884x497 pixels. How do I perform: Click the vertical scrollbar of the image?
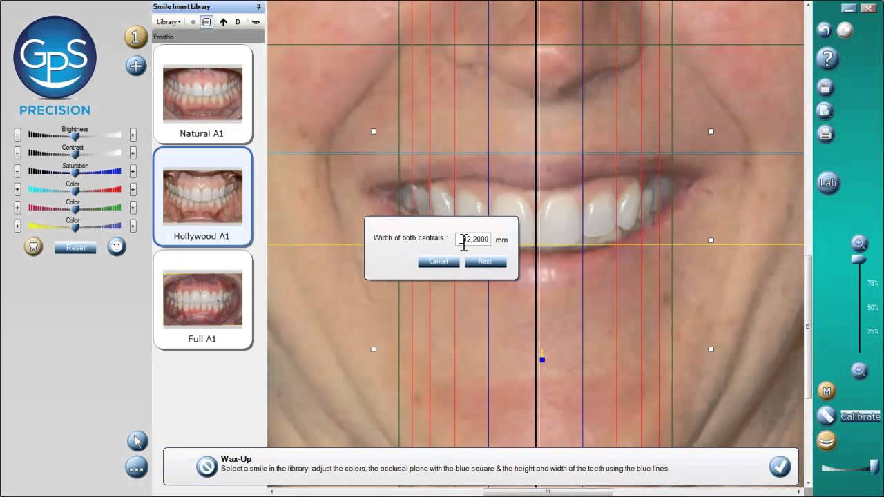[x=808, y=327]
